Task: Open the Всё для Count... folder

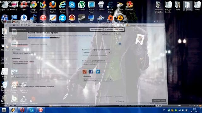Action: click(168, 7)
